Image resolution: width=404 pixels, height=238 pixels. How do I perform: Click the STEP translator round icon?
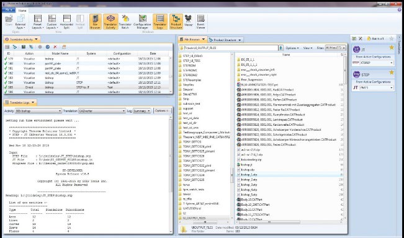pos(356,74)
